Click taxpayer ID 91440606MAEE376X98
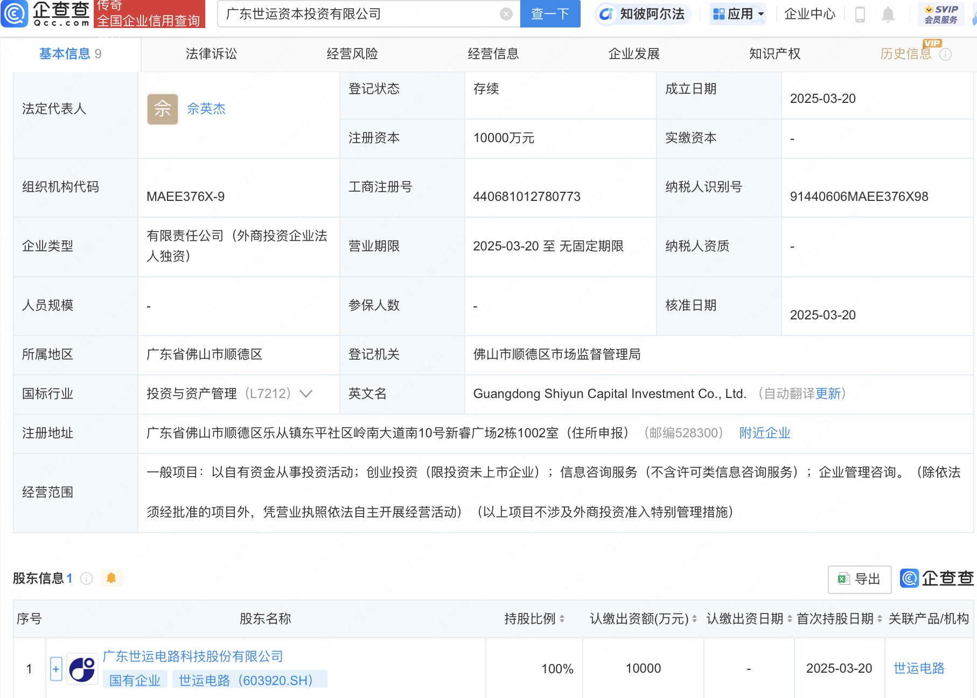 click(x=859, y=197)
